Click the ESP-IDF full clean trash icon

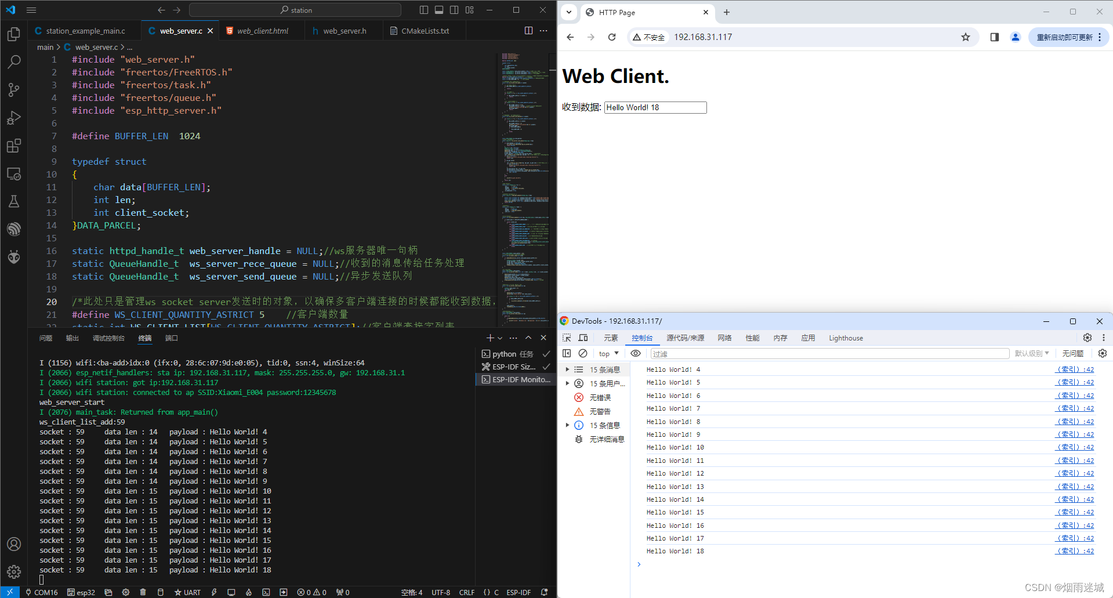143,592
